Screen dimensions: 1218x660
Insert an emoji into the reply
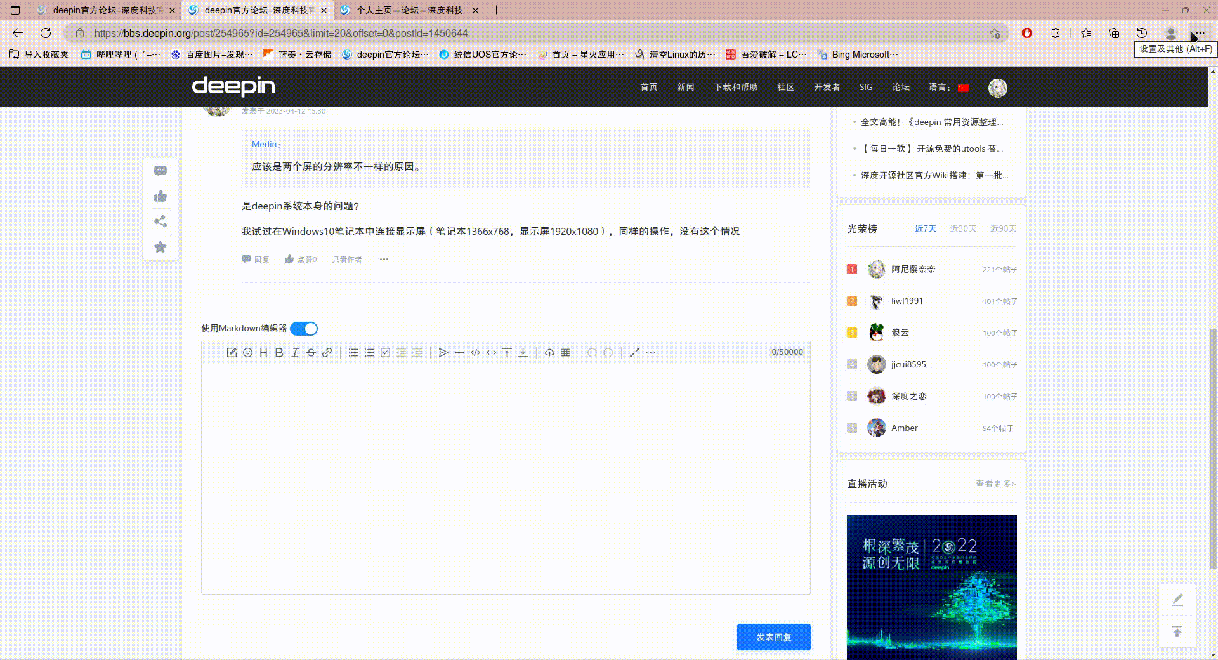pyautogui.click(x=247, y=353)
